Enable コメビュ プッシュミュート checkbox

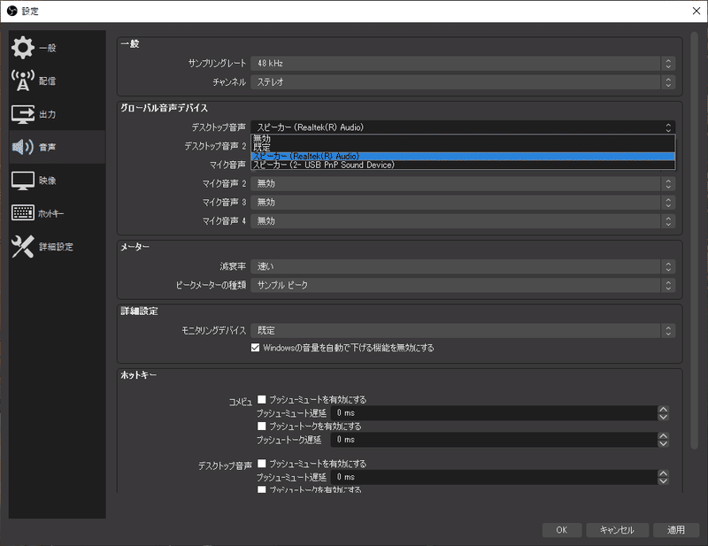(261, 400)
